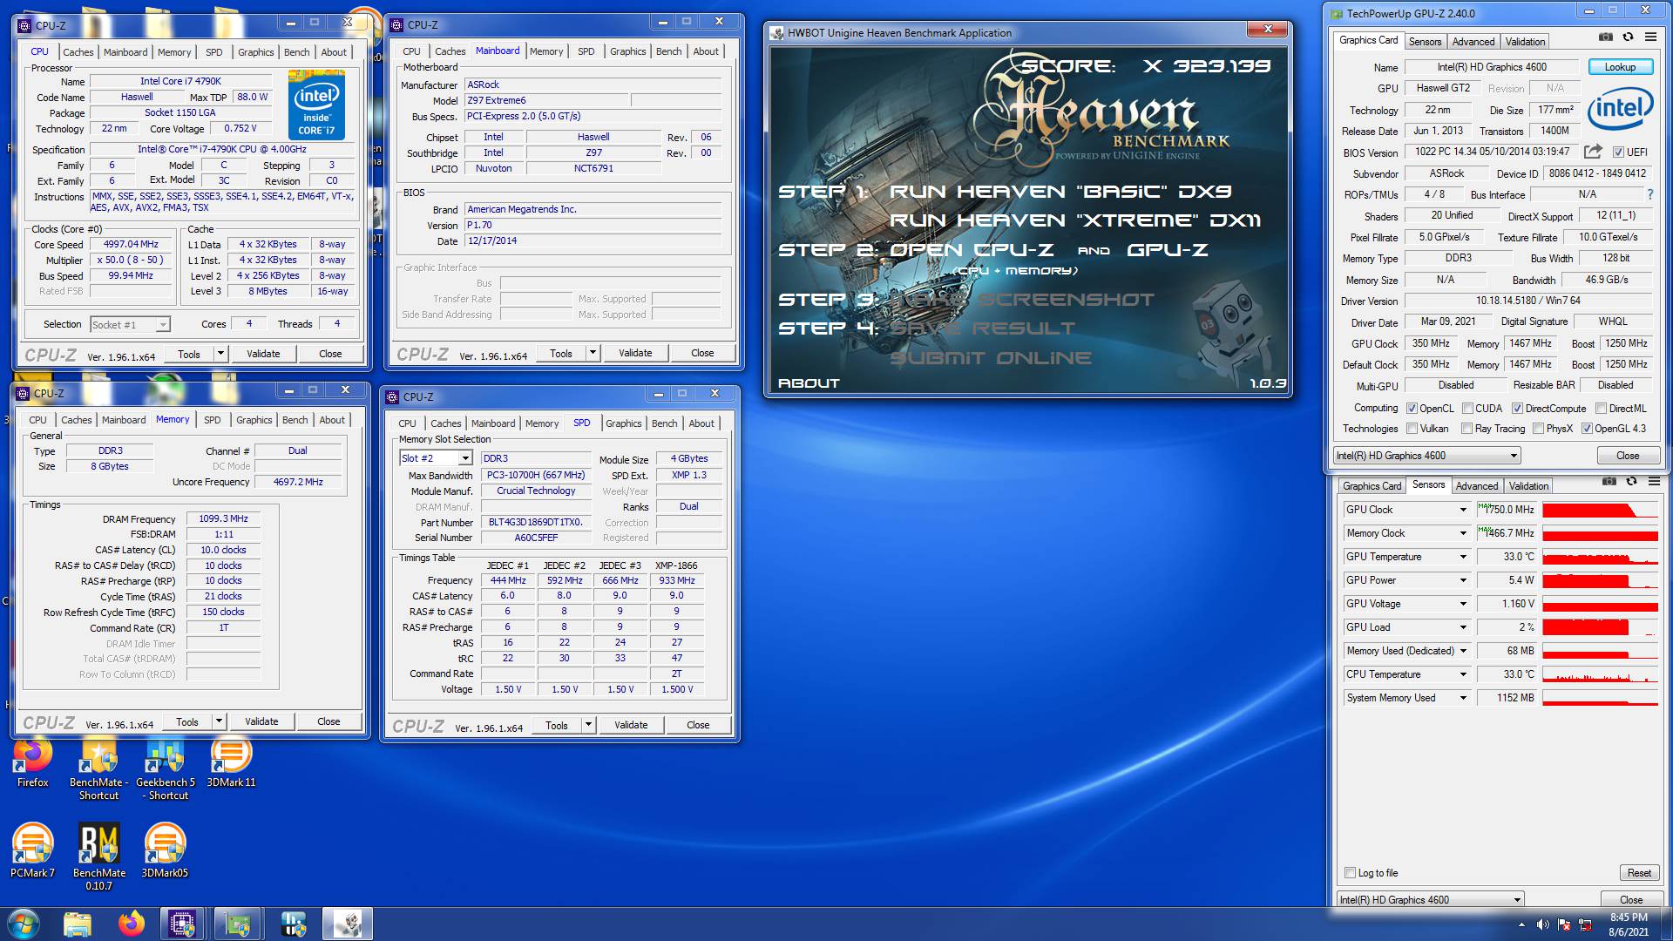Expand GPU Clock sensor dropdown

tap(1463, 510)
